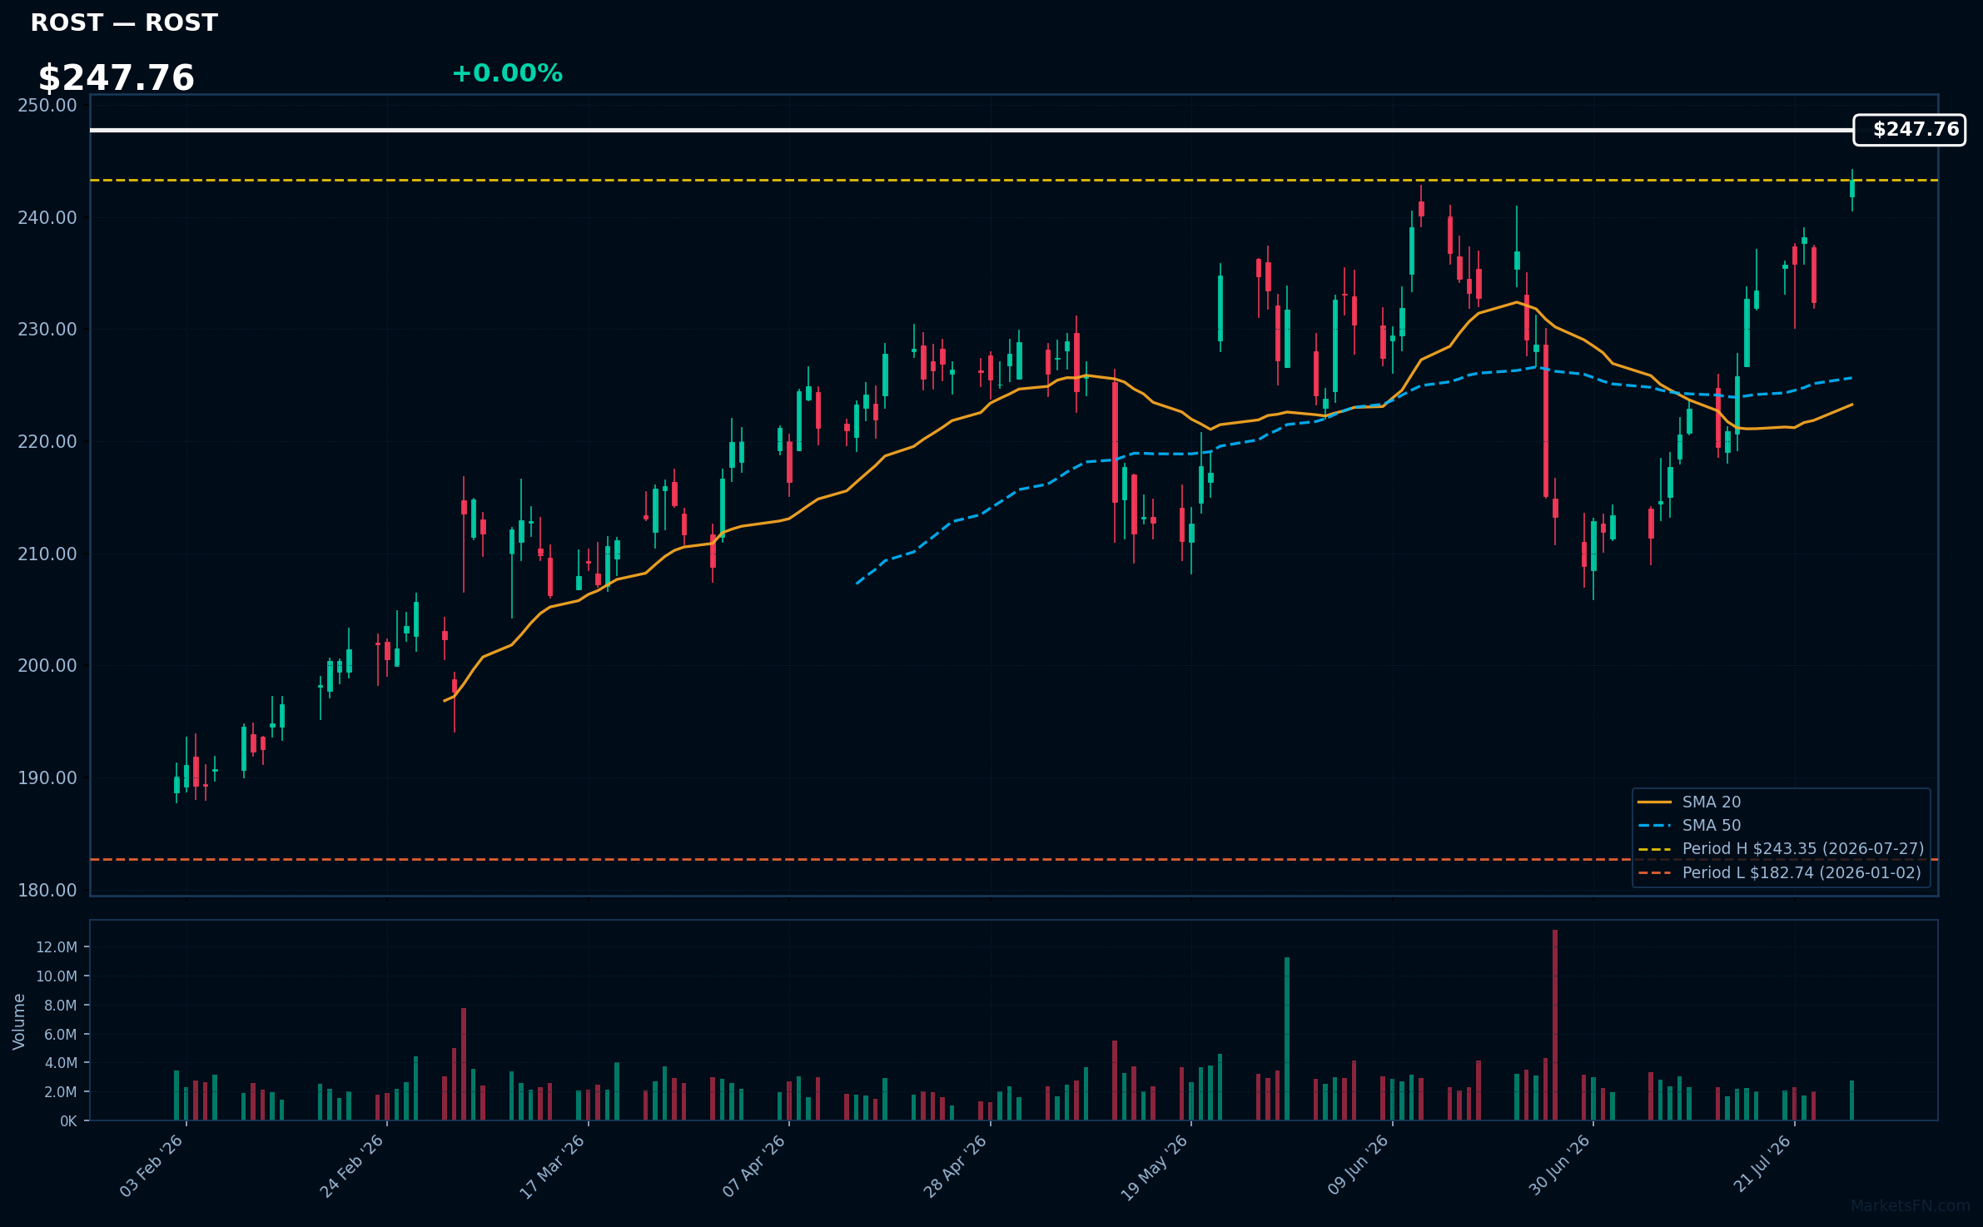1983x1227 pixels.
Task: Click the large $247.76 price heading
Action: (116, 78)
